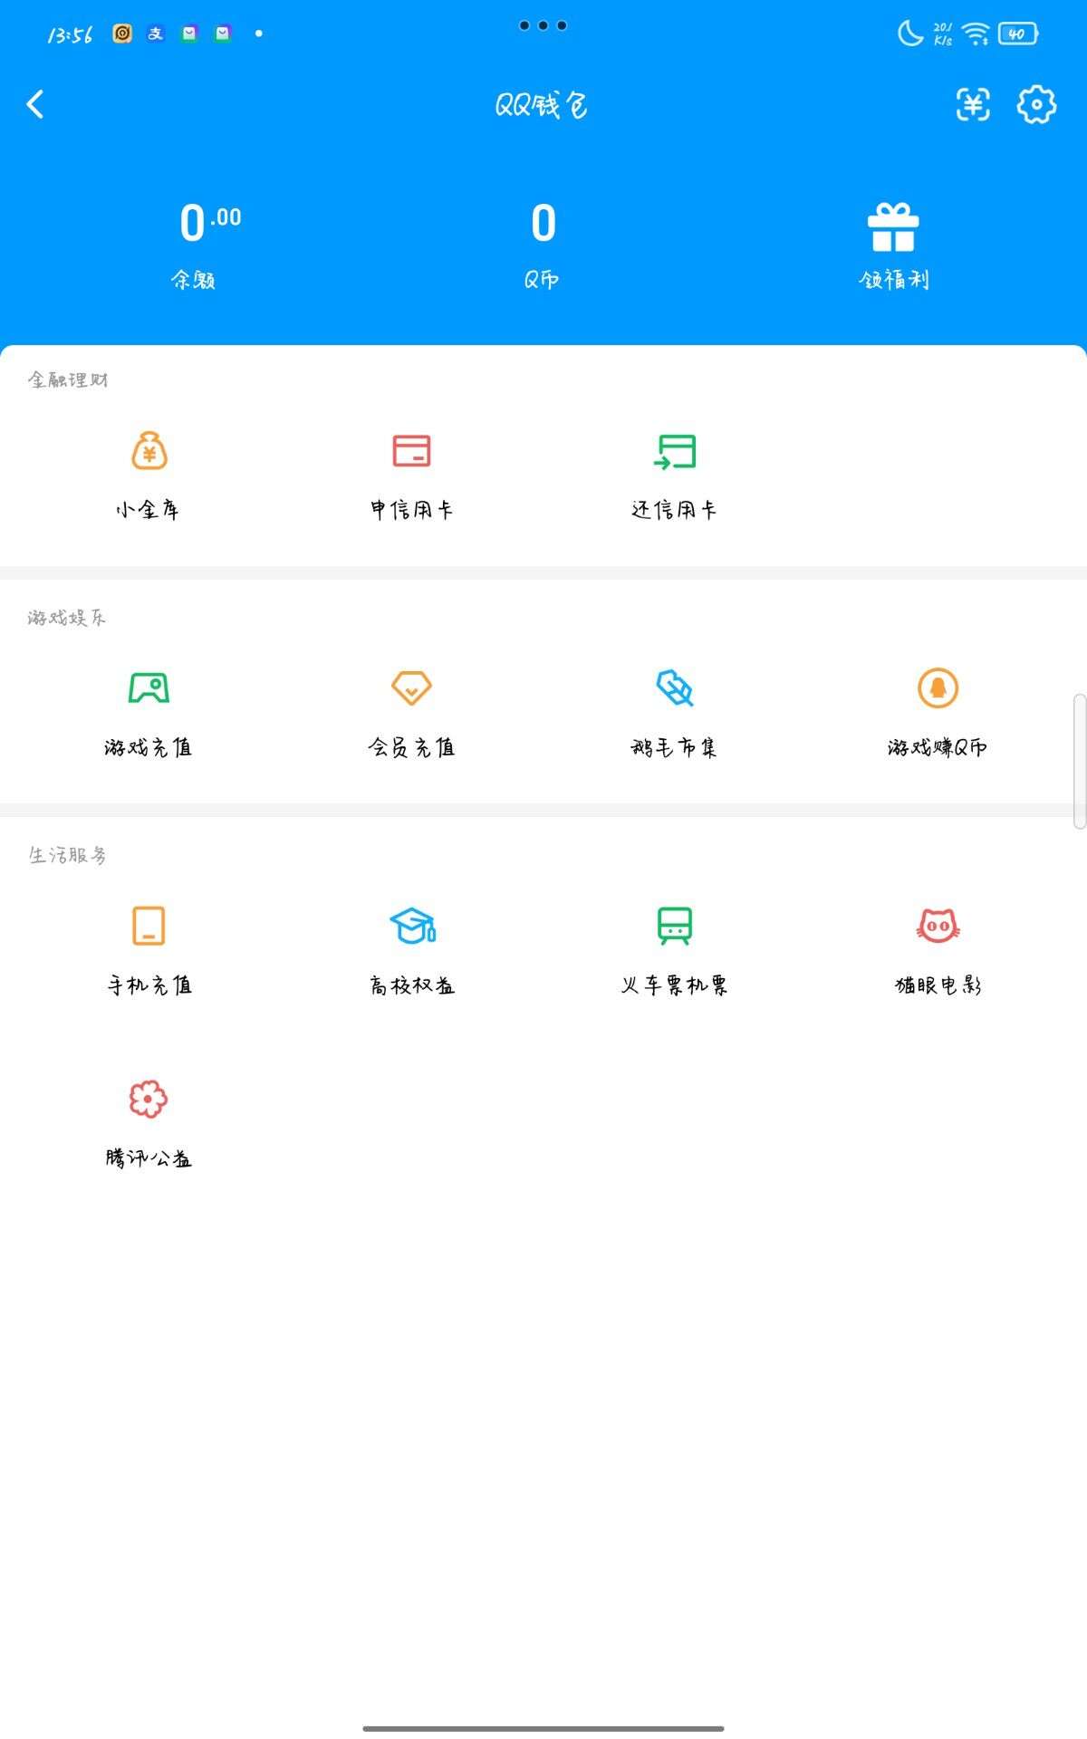The image size is (1087, 1739).
Task: Tap the 火车票机票 label
Action: coord(674,985)
